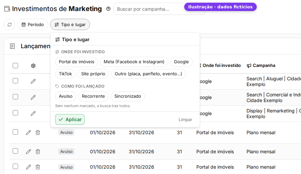Select the Recorrente filter chip
This screenshot has width=301, height=174.
click(93, 96)
